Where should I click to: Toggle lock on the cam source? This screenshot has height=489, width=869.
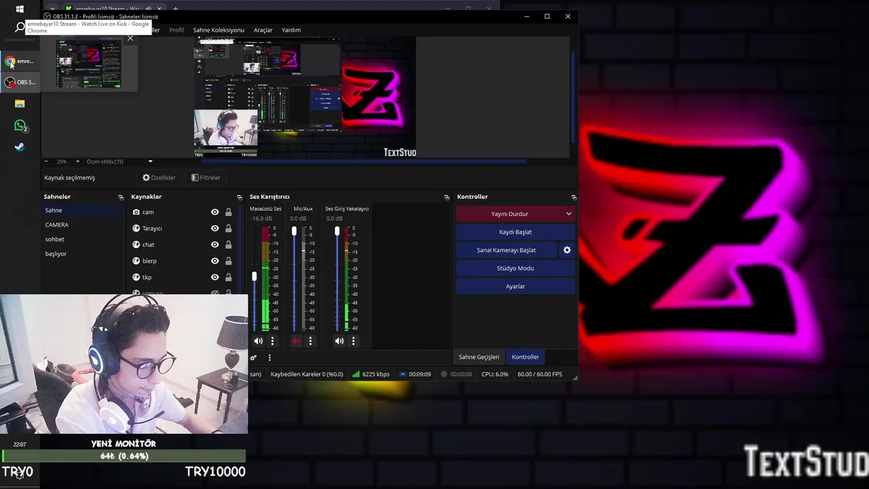228,212
